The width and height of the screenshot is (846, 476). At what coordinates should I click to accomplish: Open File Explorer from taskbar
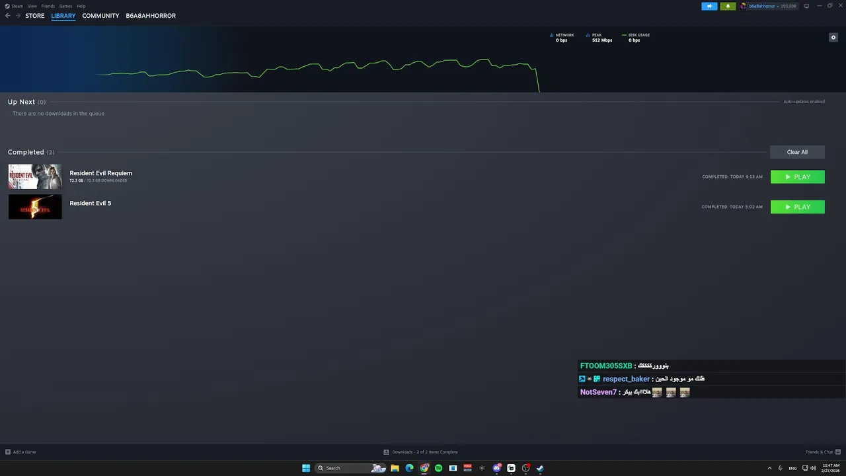tap(395, 468)
